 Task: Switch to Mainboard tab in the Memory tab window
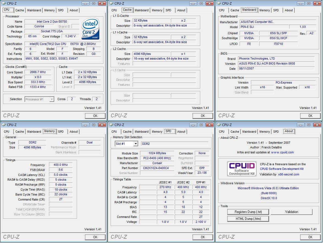point(34,132)
